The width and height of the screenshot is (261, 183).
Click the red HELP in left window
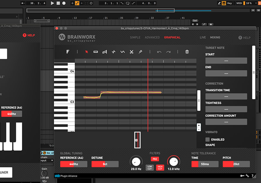pos(29,35)
